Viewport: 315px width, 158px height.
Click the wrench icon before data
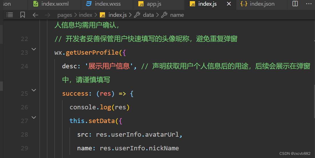point(137,15)
